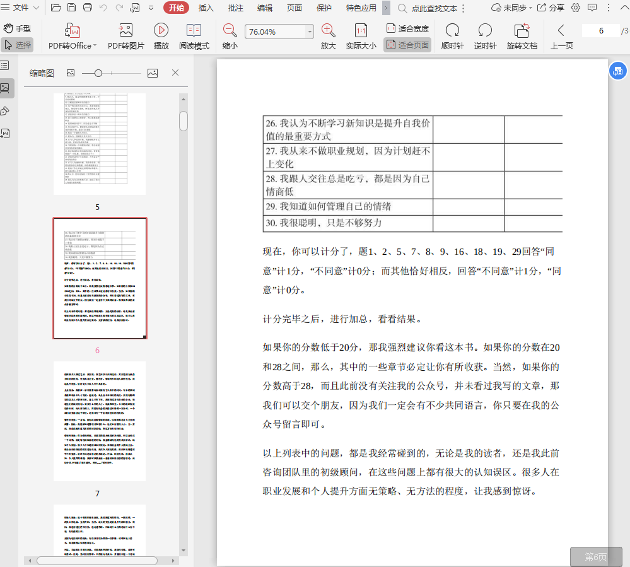Click the 放大 zoom in icon
The height and width of the screenshot is (567, 630).
[329, 36]
